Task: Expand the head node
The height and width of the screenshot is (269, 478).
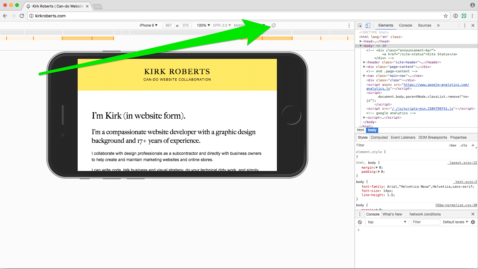Action: 361,41
